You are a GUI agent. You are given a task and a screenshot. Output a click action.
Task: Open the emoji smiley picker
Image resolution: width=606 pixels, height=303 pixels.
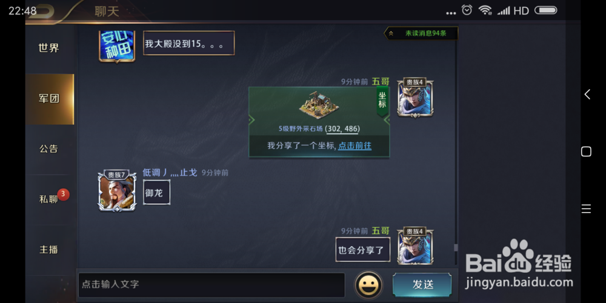pyautogui.click(x=368, y=285)
